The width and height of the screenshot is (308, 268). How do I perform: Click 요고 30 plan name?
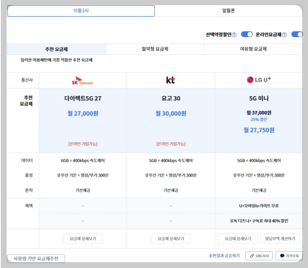point(171,98)
